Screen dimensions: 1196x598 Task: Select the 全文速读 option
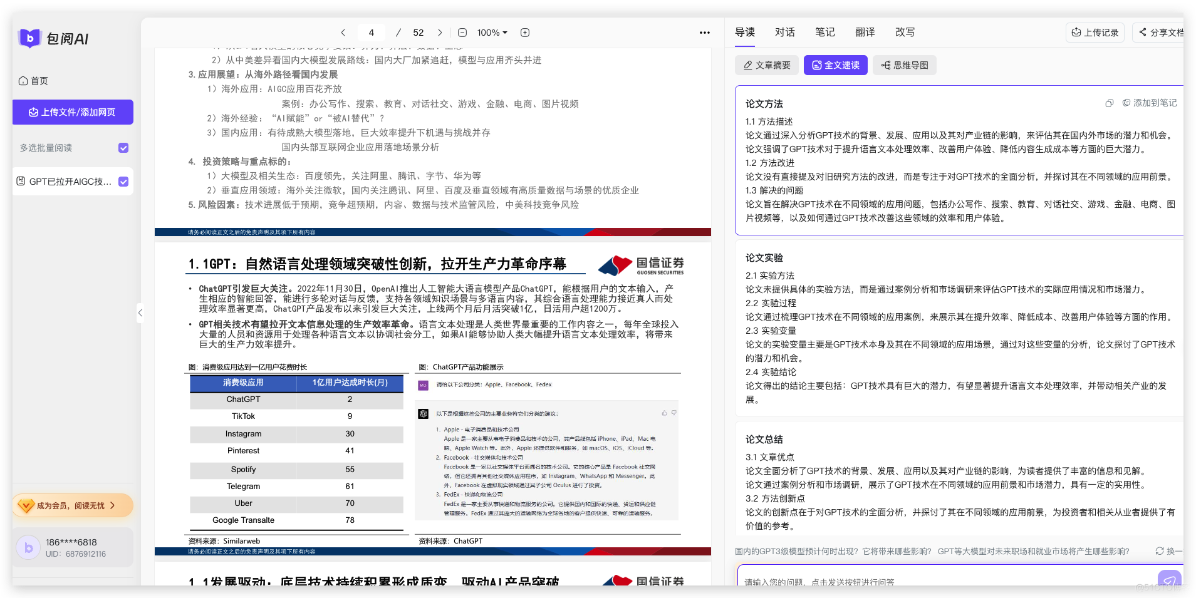pyautogui.click(x=836, y=65)
